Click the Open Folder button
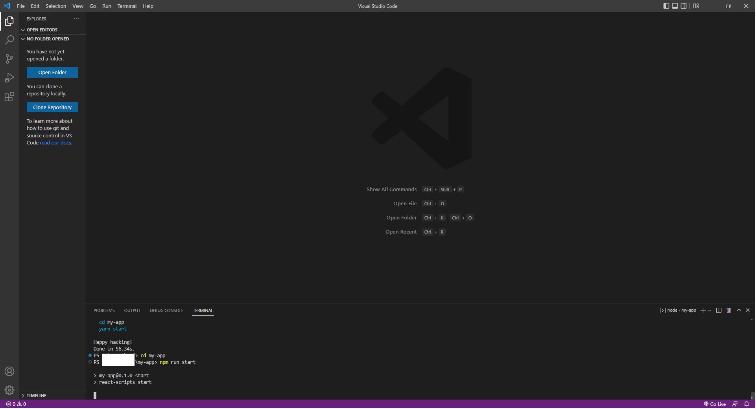756x409 pixels. [52, 73]
